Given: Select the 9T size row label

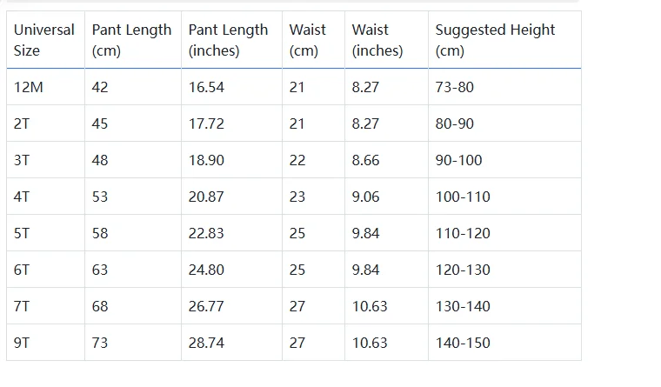Looking at the screenshot, I should point(45,343).
